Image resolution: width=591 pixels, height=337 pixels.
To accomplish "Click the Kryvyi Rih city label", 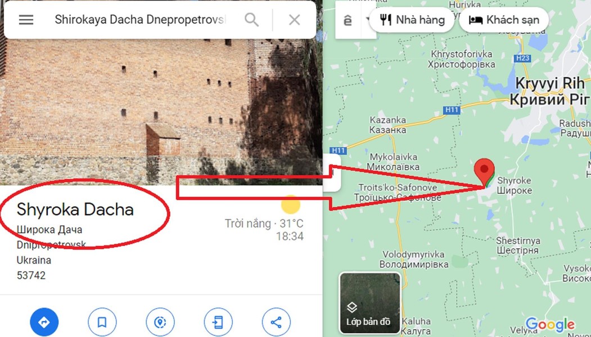I will (551, 91).
